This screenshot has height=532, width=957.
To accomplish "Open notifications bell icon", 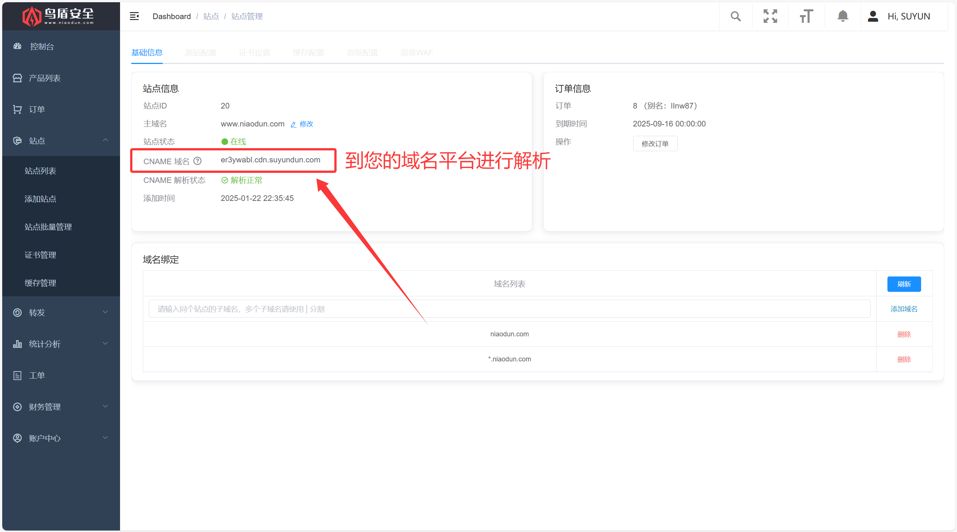I will [843, 16].
